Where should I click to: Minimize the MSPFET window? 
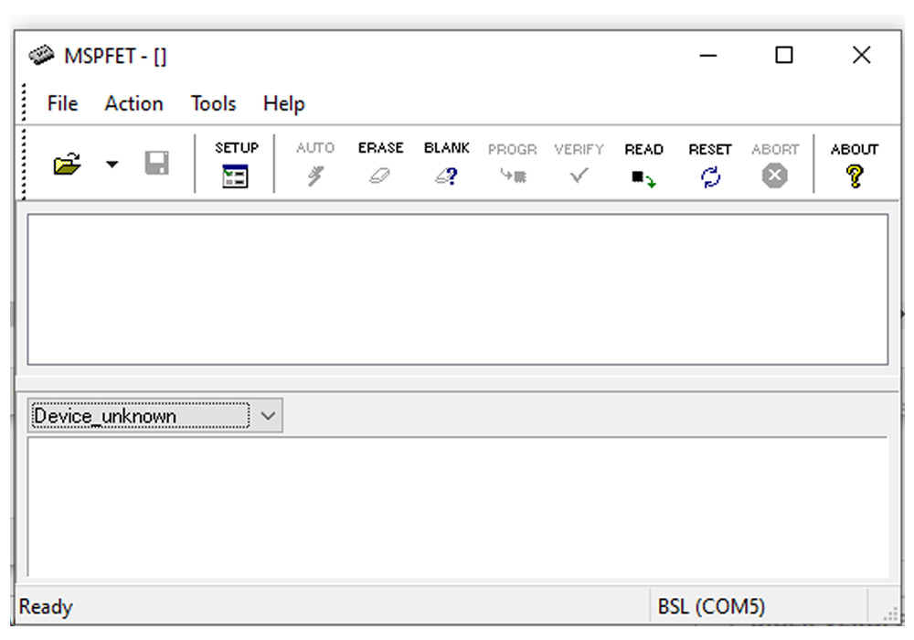tap(708, 56)
